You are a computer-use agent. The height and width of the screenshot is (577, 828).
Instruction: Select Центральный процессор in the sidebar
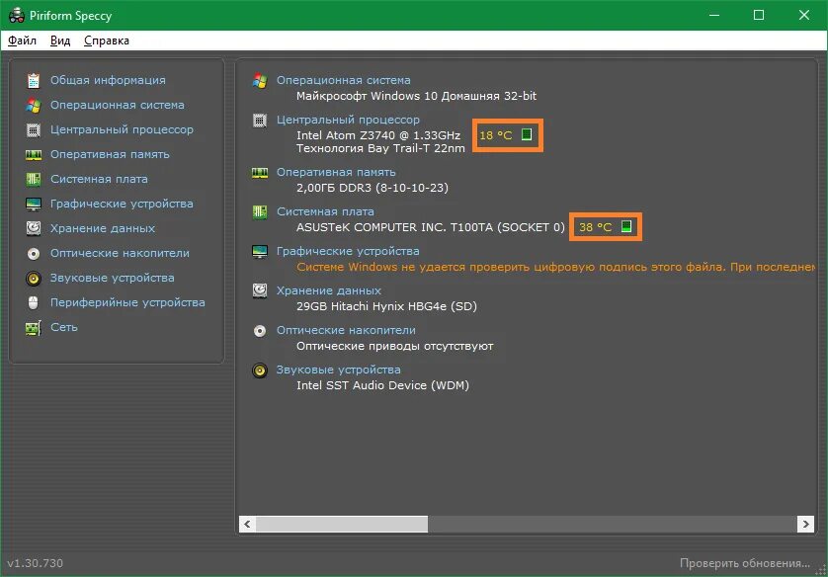(x=122, y=129)
